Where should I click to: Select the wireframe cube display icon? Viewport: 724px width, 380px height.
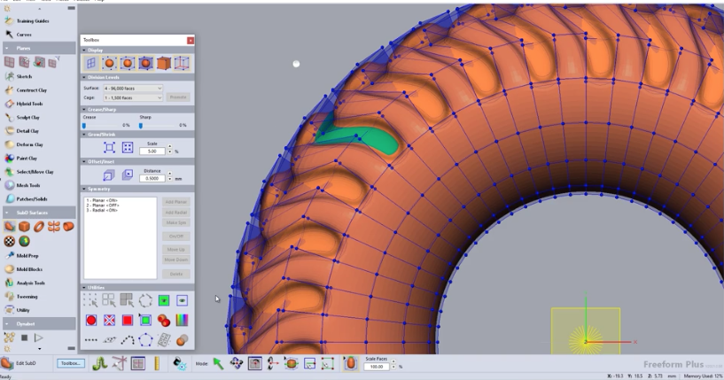click(x=182, y=63)
